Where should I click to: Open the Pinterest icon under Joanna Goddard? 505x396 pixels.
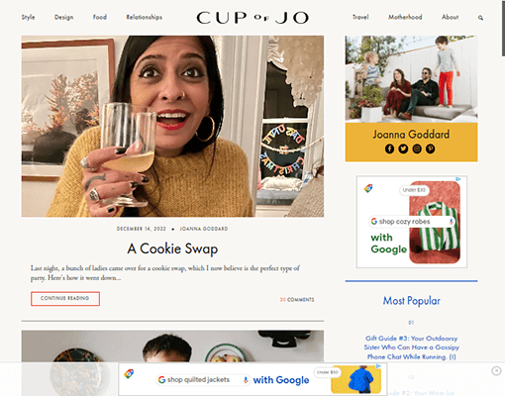point(430,148)
